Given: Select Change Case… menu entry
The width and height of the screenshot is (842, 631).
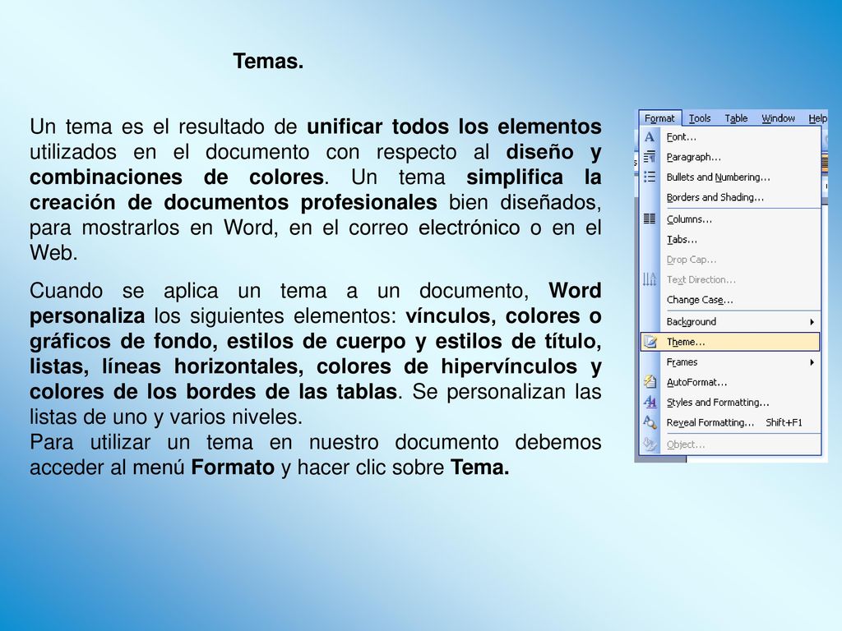Looking at the screenshot, I should [730, 300].
